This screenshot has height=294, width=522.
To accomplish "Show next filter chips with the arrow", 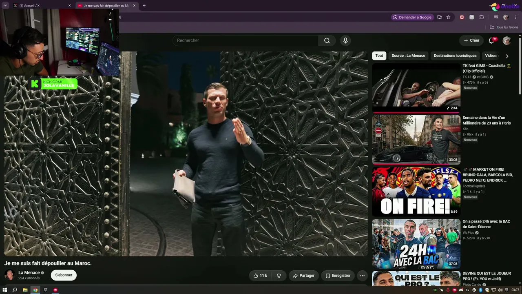I will (507, 56).
